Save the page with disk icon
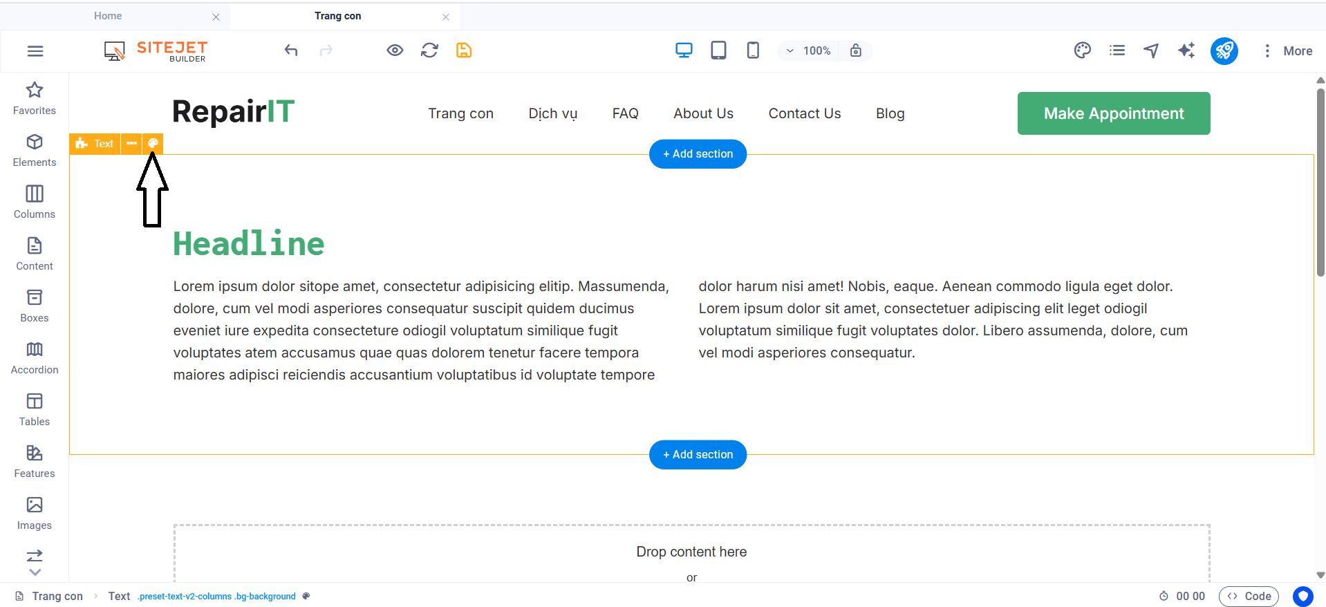The width and height of the screenshot is (1326, 607). click(464, 50)
